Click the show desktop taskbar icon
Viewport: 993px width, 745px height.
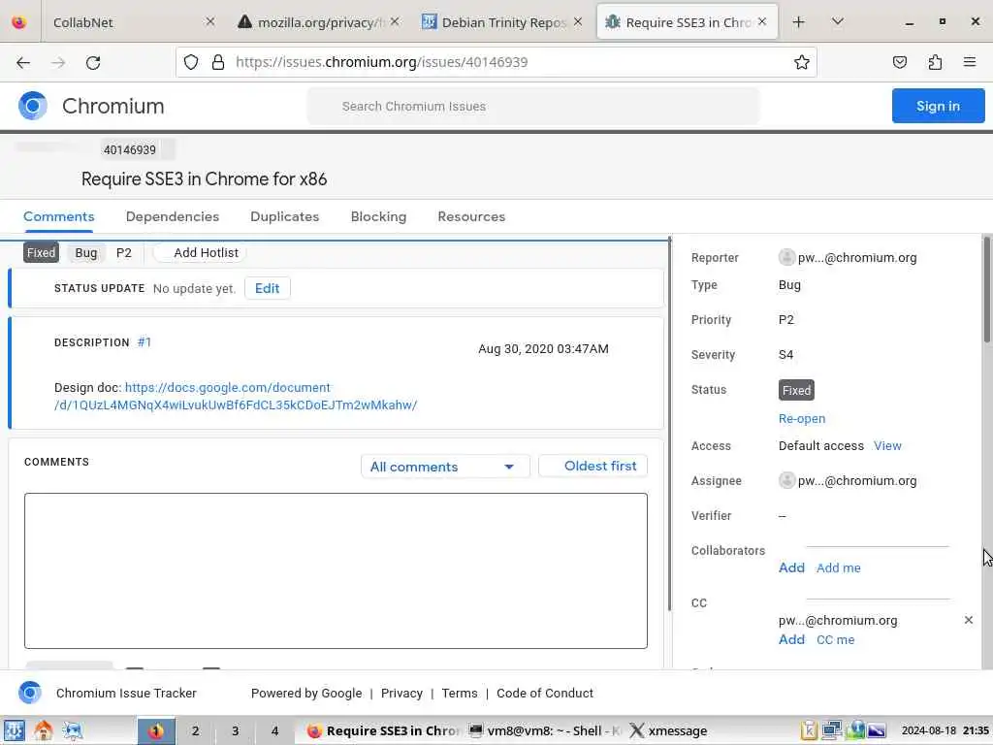point(72,730)
